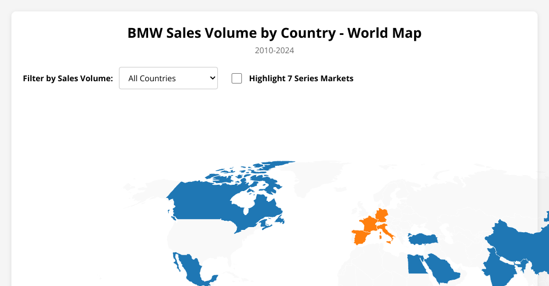Open the Filter by Sales Volume dropdown
Screen dimensions: 549x286
(x=168, y=78)
